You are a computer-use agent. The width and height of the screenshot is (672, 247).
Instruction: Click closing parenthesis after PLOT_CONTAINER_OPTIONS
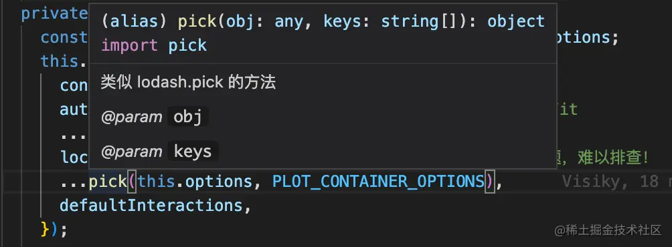[490, 182]
